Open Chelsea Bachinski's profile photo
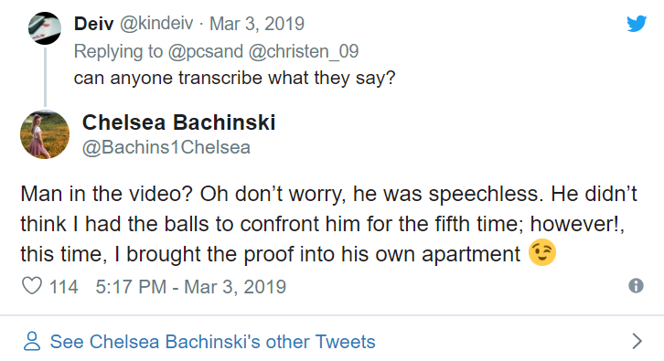 point(45,134)
